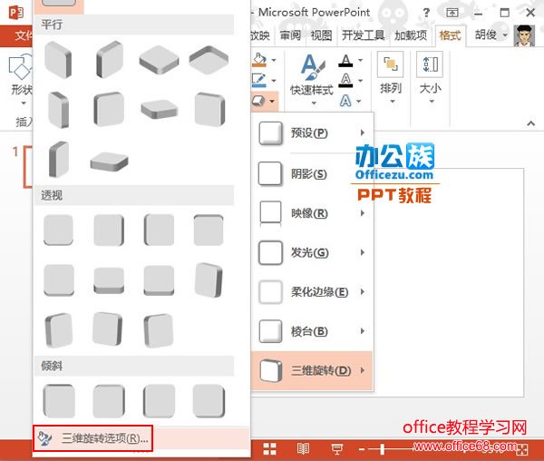Image resolution: width=544 pixels, height=461 pixels.
Task: Click the text fill A icon
Action: [x=345, y=61]
